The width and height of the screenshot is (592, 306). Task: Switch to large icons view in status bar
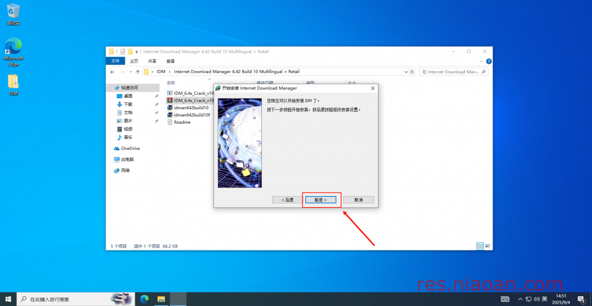point(486,246)
